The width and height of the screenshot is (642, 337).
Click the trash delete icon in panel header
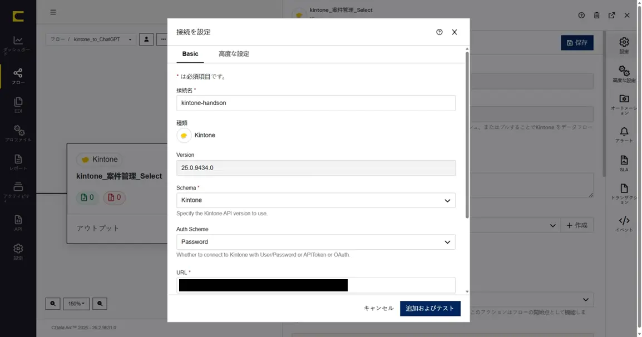596,15
